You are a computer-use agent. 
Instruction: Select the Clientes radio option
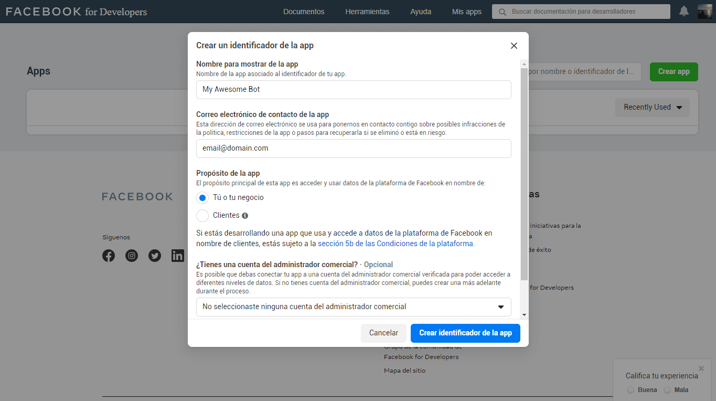tap(202, 216)
